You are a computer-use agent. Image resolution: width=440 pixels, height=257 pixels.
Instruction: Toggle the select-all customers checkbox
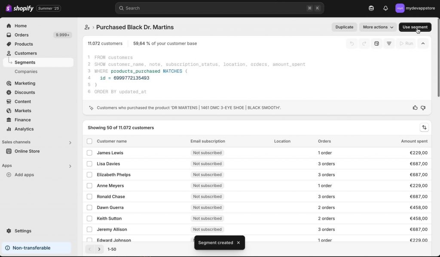coord(89,141)
